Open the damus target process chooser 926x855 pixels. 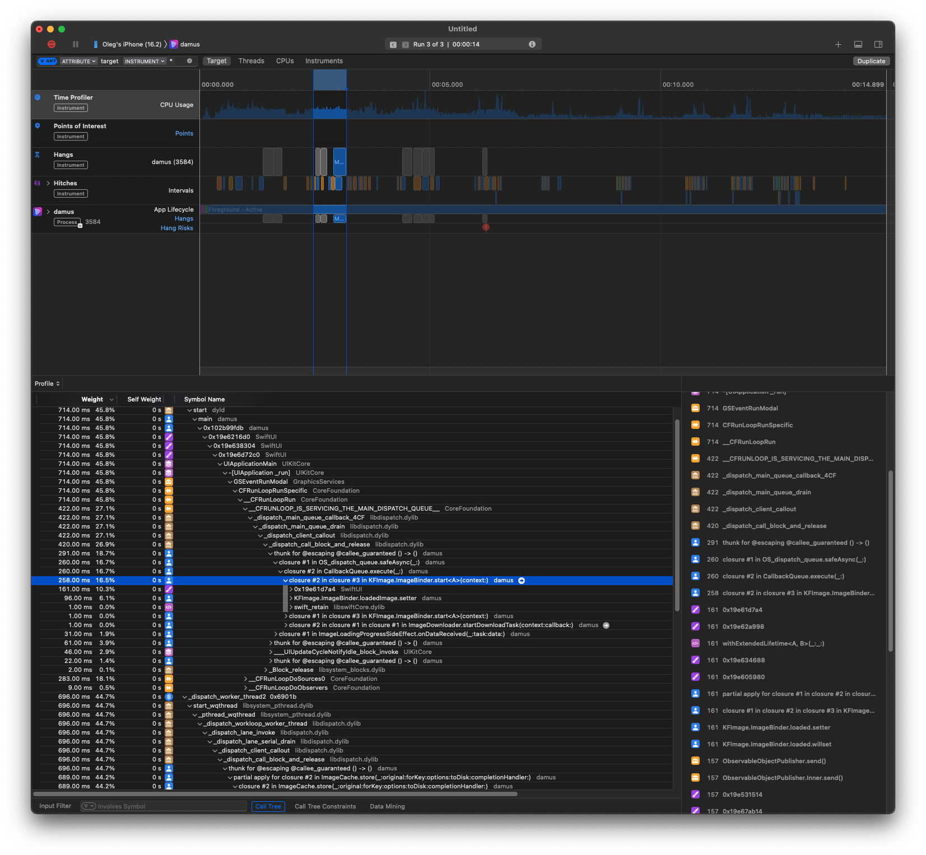click(185, 44)
